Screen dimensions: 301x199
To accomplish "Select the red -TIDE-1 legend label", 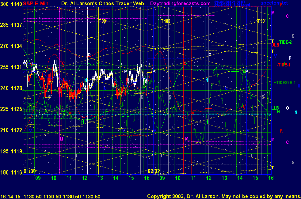I will (x=284, y=65).
